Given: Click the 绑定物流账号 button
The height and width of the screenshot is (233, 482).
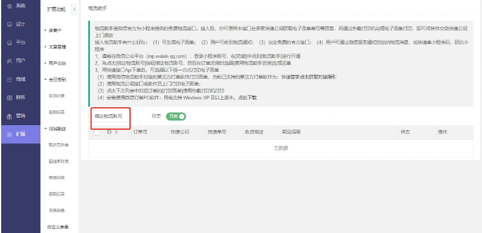Looking at the screenshot, I should coord(109,116).
